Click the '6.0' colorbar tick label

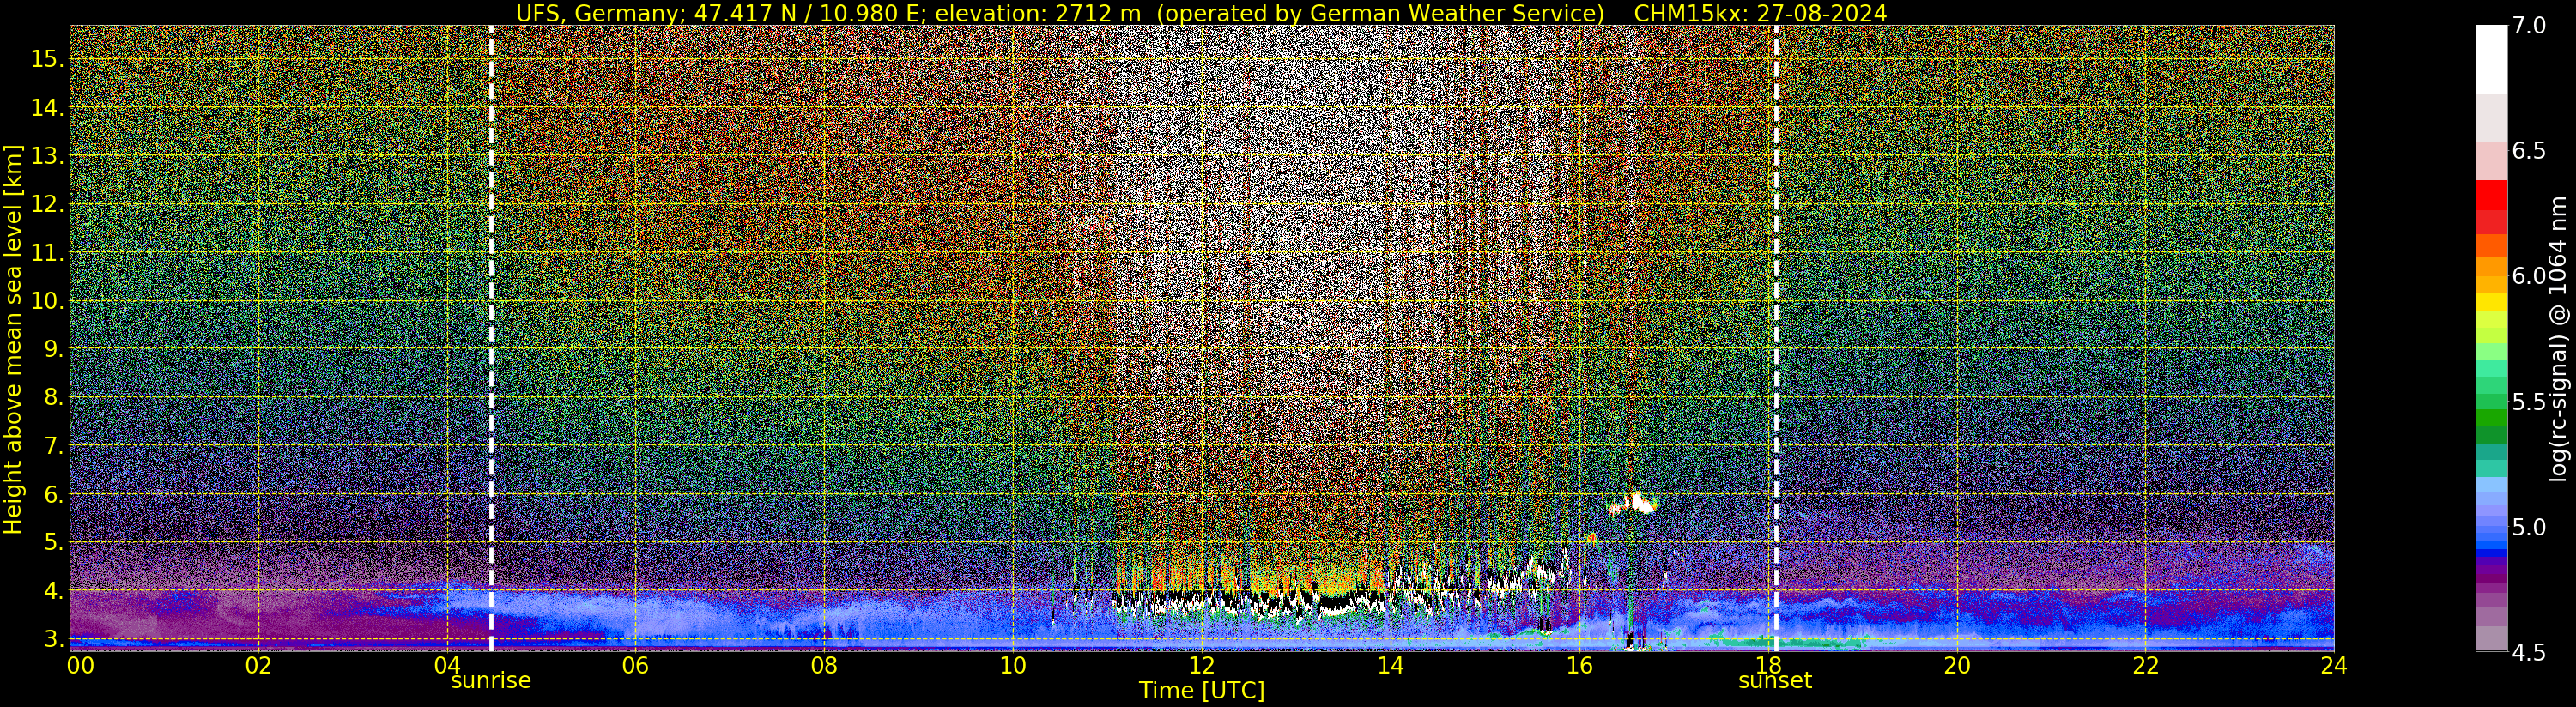(x=2529, y=276)
